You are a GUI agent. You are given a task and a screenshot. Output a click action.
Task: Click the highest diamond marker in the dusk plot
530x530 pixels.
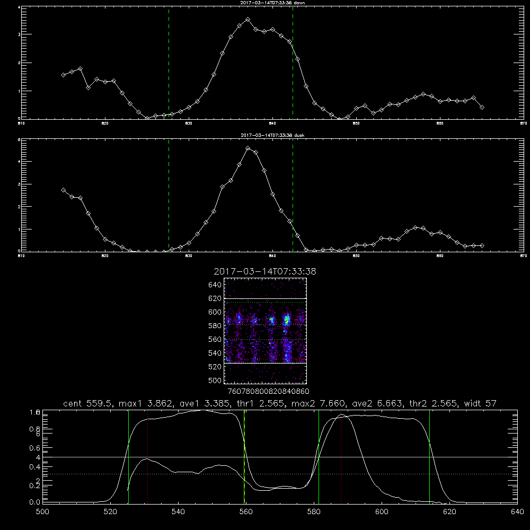tap(248, 148)
